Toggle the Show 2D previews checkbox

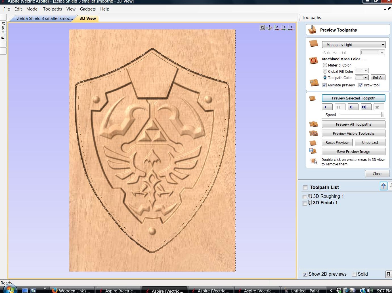point(305,274)
